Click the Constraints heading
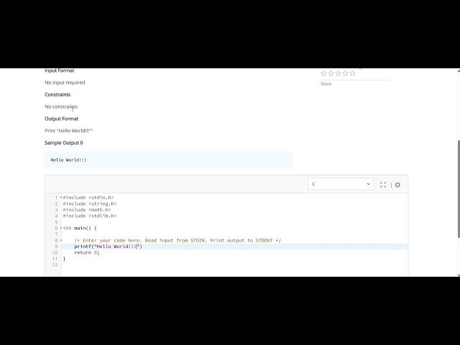This screenshot has width=460, height=345. (x=57, y=94)
